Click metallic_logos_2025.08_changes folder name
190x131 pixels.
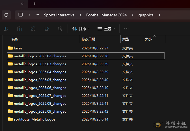click(x=40, y=104)
